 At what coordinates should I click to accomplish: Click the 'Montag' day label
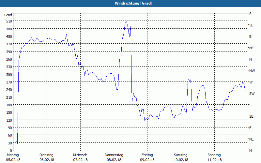click(13, 155)
